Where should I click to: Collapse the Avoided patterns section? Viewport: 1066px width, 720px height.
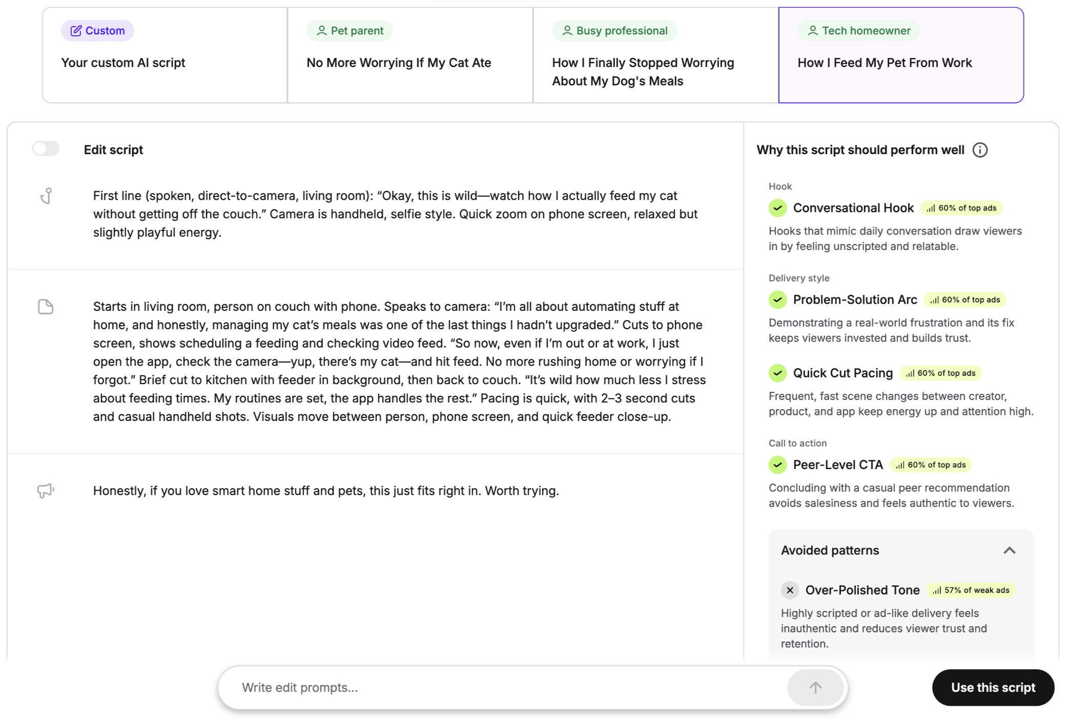tap(1009, 550)
